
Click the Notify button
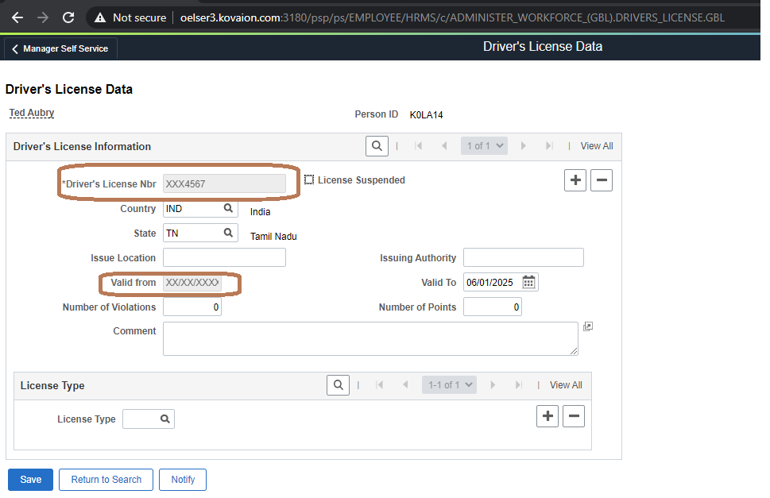click(x=183, y=480)
